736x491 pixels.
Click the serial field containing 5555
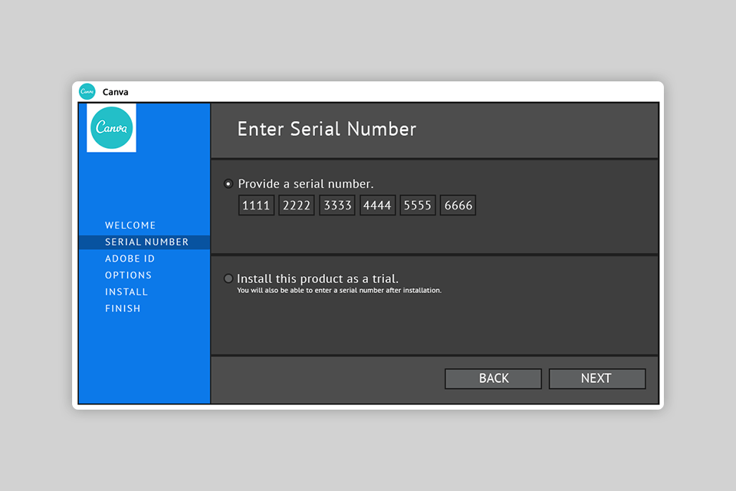click(x=418, y=206)
